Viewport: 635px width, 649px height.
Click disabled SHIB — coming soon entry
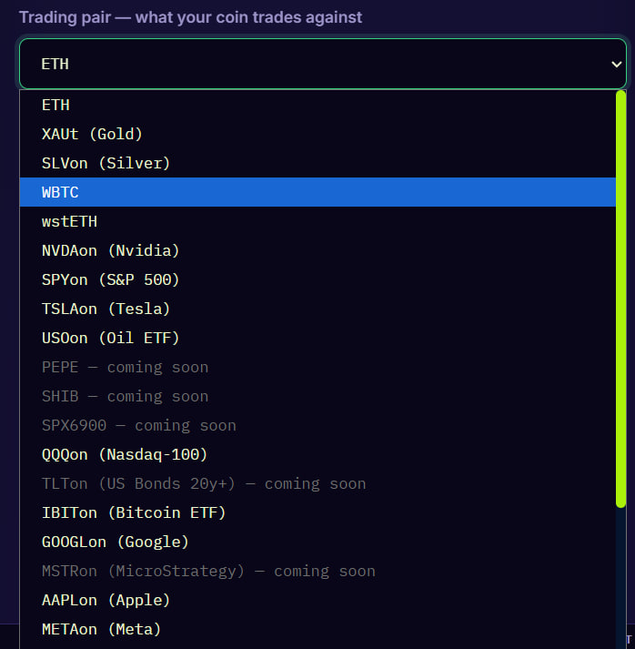317,396
